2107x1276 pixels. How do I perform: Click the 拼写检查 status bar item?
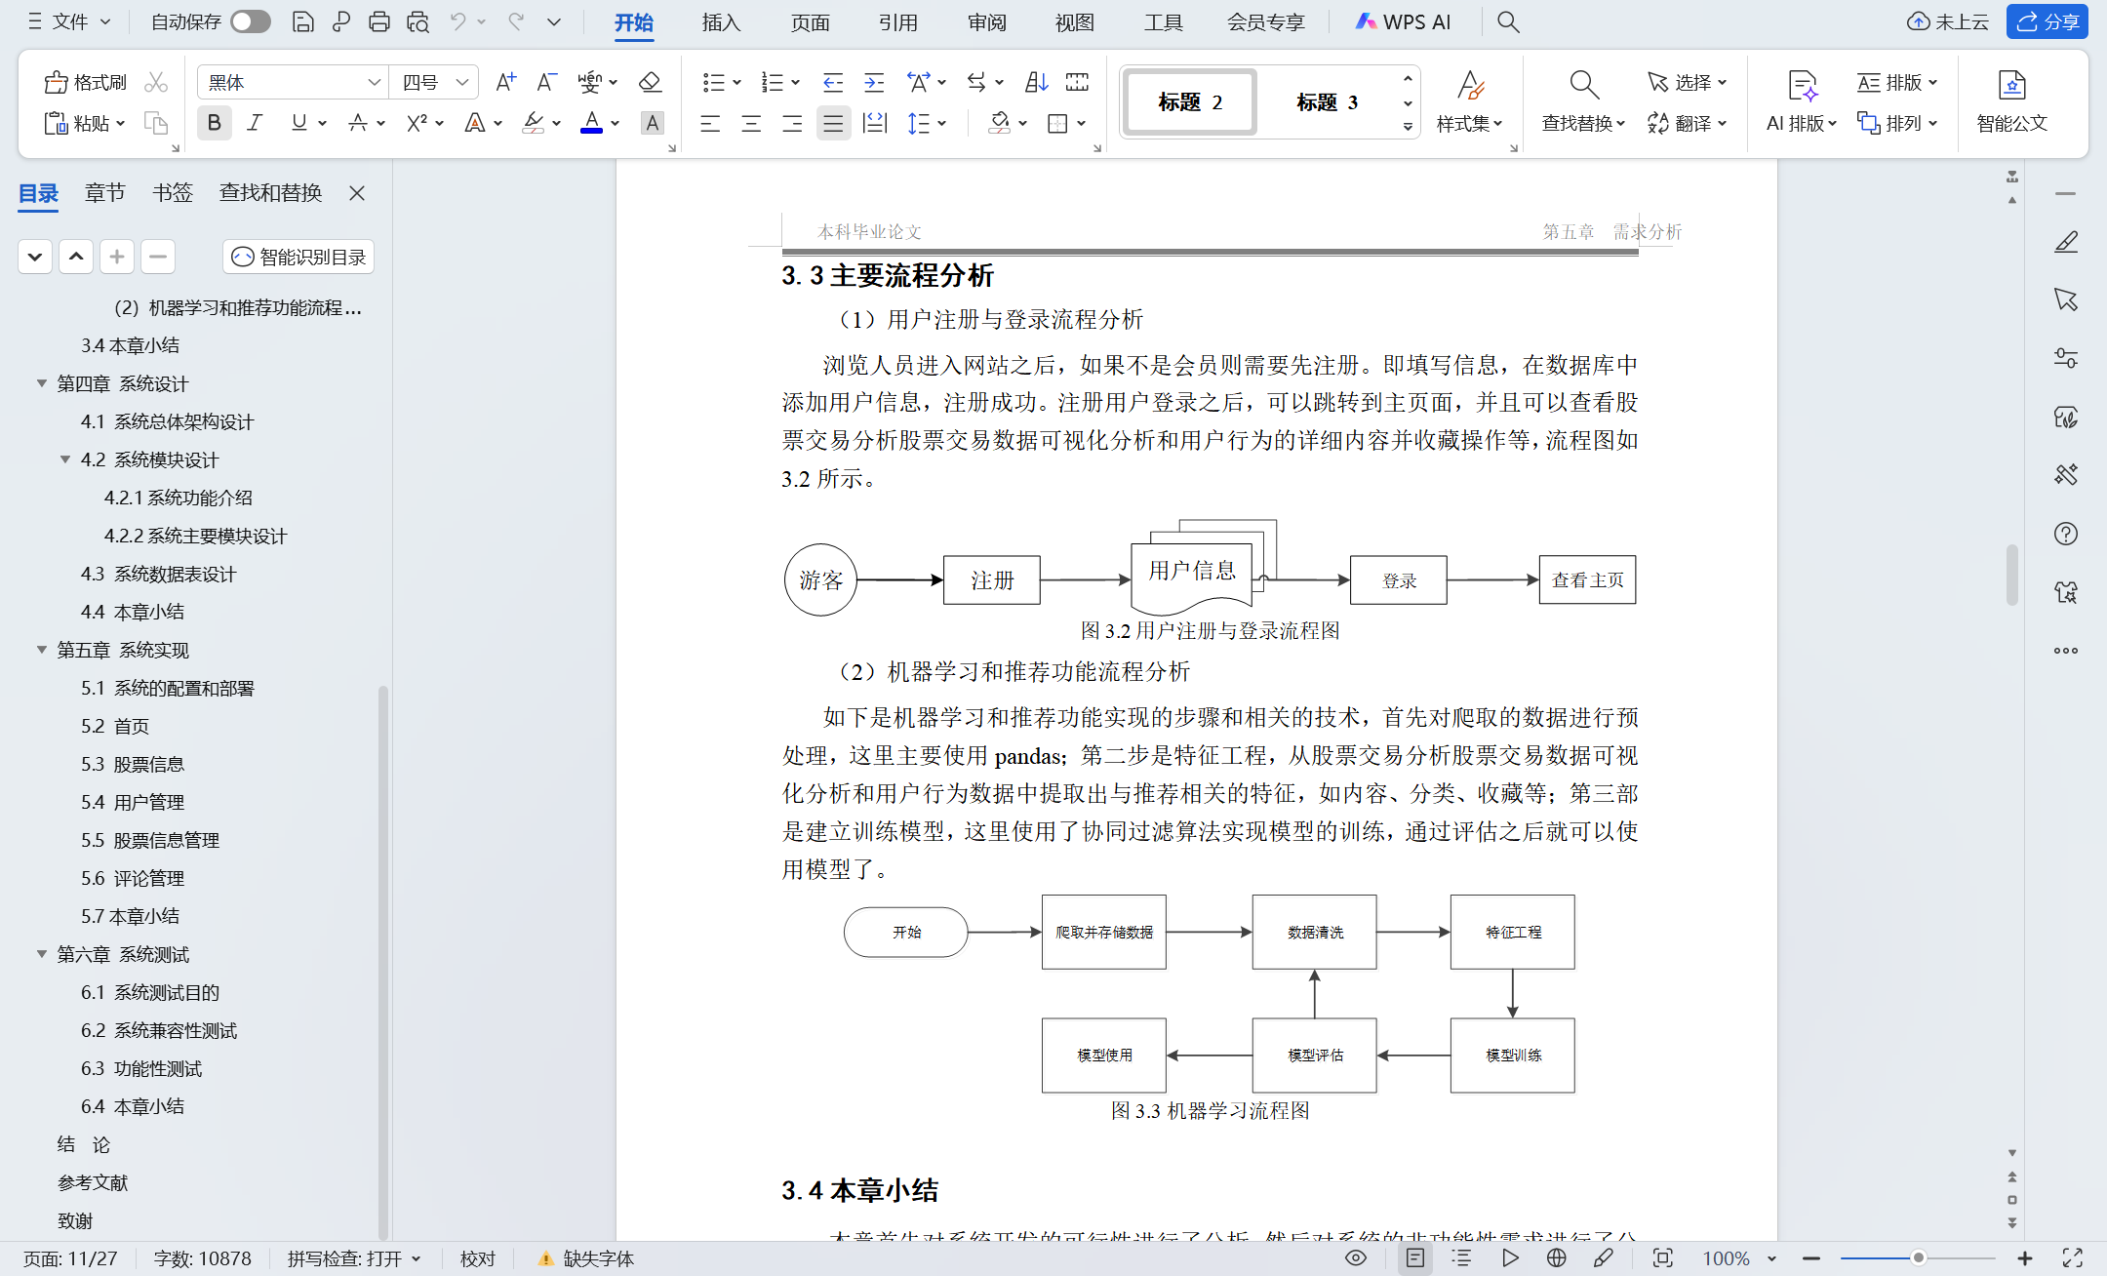pyautogui.click(x=354, y=1258)
